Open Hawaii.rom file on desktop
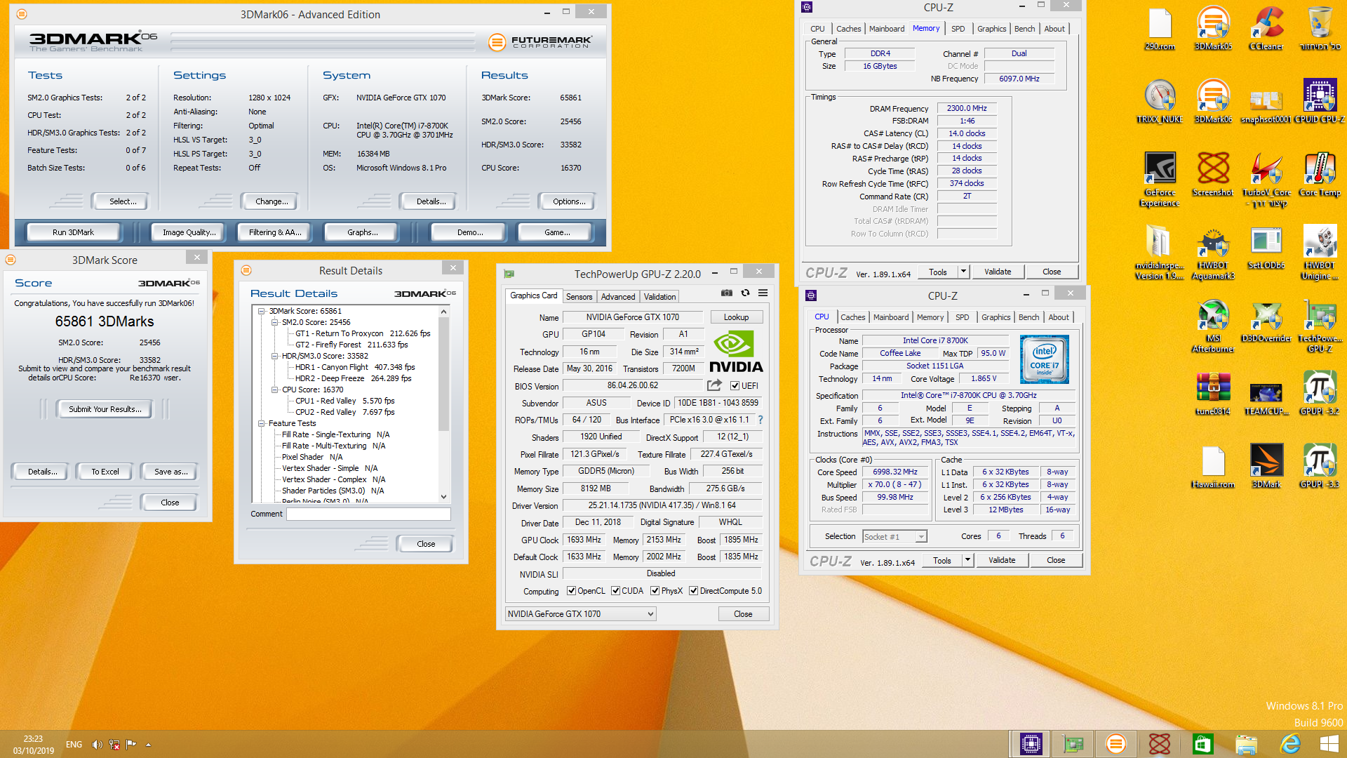 click(x=1213, y=467)
